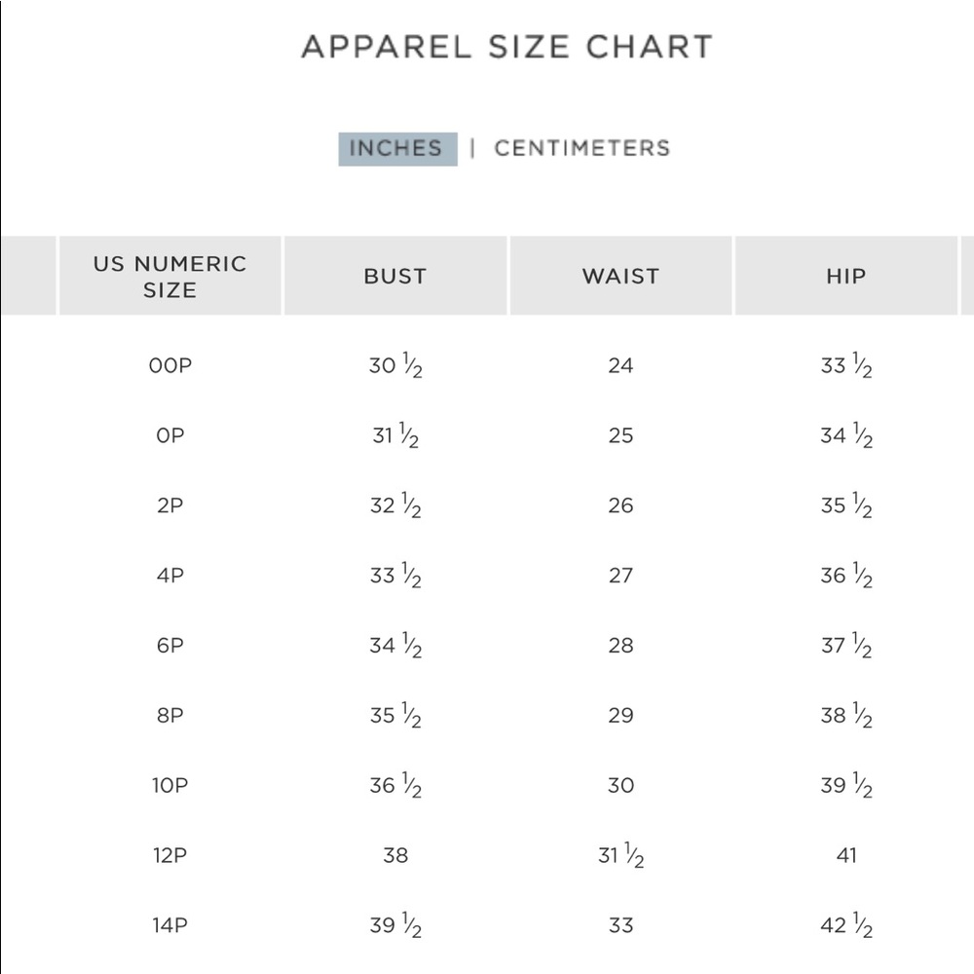Click the waist value 24 for 00P
This screenshot has width=974, height=974.
pyautogui.click(x=620, y=365)
